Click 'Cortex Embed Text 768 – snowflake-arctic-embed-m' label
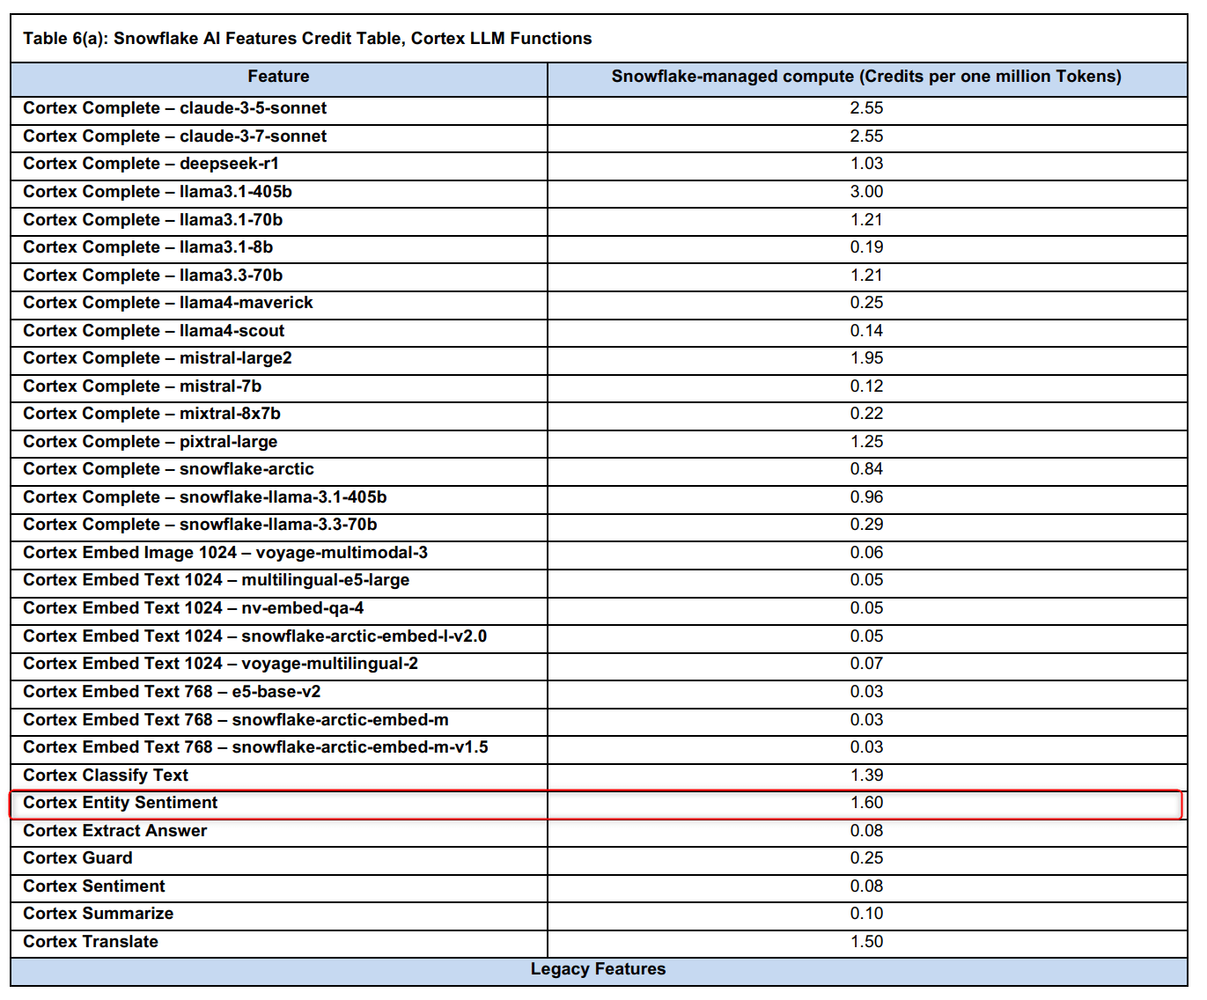This screenshot has height=1000, width=1207. [236, 720]
